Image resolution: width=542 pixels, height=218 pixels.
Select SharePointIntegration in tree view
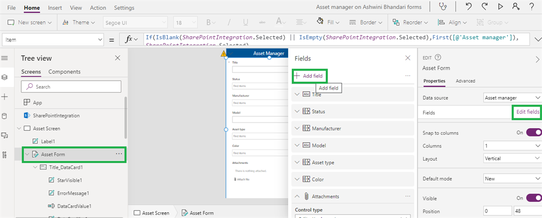coord(56,116)
